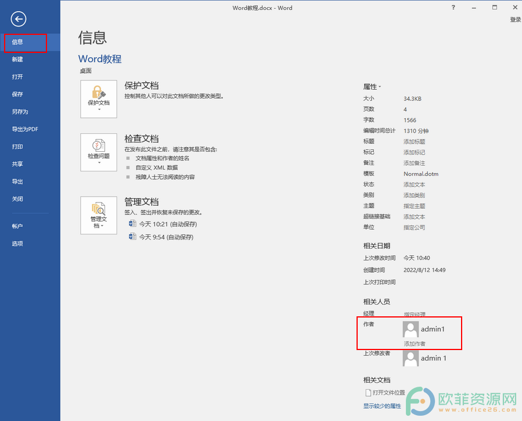Select the Export as PDF menu item
This screenshot has width=522, height=421.
30,129
